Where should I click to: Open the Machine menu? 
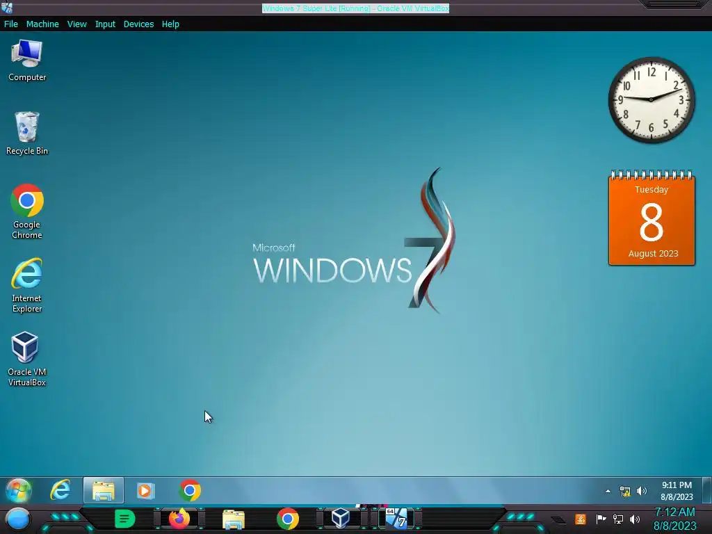point(42,24)
